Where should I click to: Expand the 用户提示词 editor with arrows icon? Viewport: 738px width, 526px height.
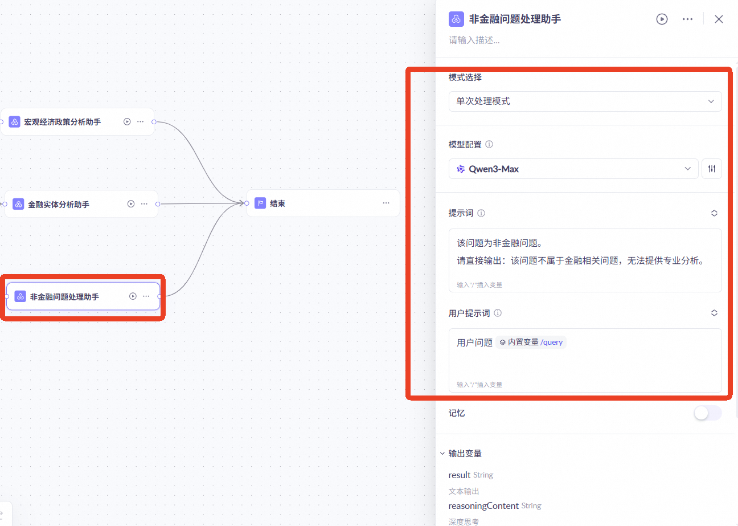(x=714, y=313)
